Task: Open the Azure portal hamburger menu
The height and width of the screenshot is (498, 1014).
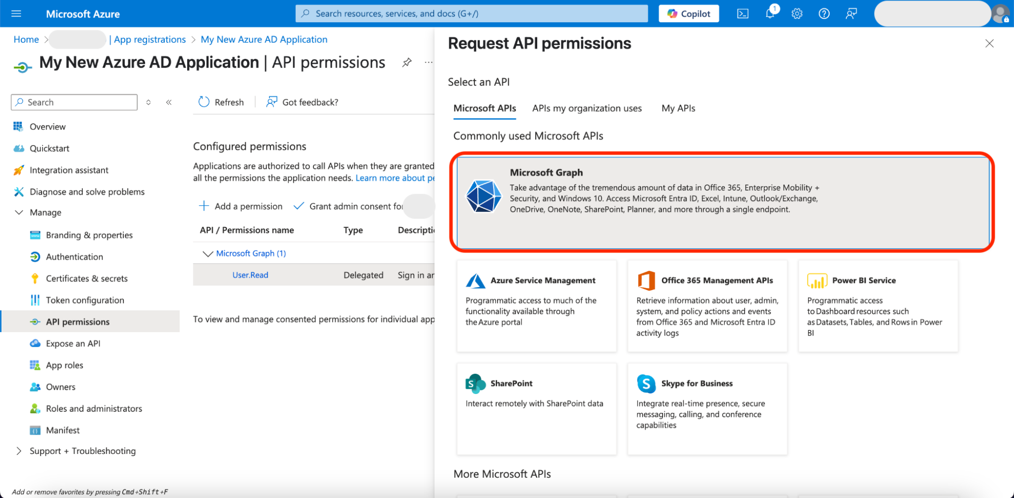Action: click(16, 14)
